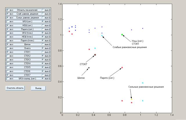Click the СТЭК7 circled marker on the plot
This screenshot has height=120, width=186.
coord(95,55)
